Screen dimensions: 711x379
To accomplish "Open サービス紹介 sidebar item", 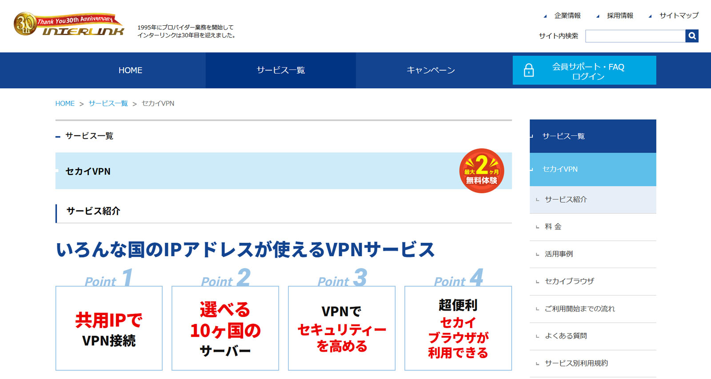I will pos(593,200).
